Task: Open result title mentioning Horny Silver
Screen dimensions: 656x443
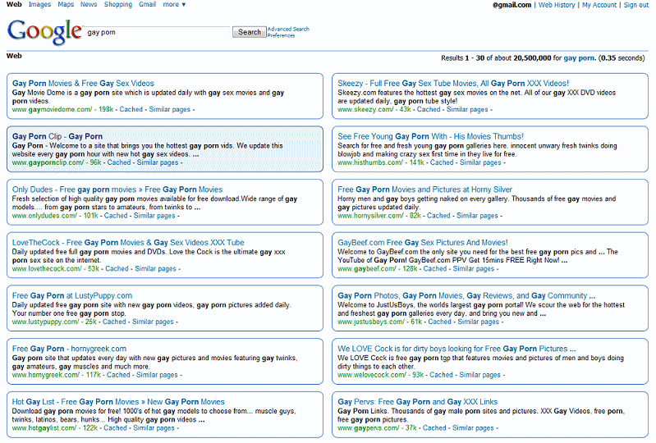Action: pyautogui.click(x=424, y=190)
